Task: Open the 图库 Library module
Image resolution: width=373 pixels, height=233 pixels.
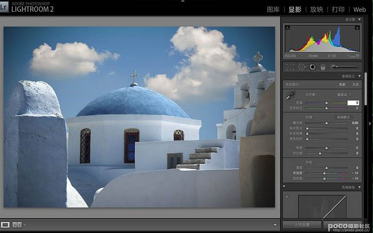Action: tap(273, 10)
